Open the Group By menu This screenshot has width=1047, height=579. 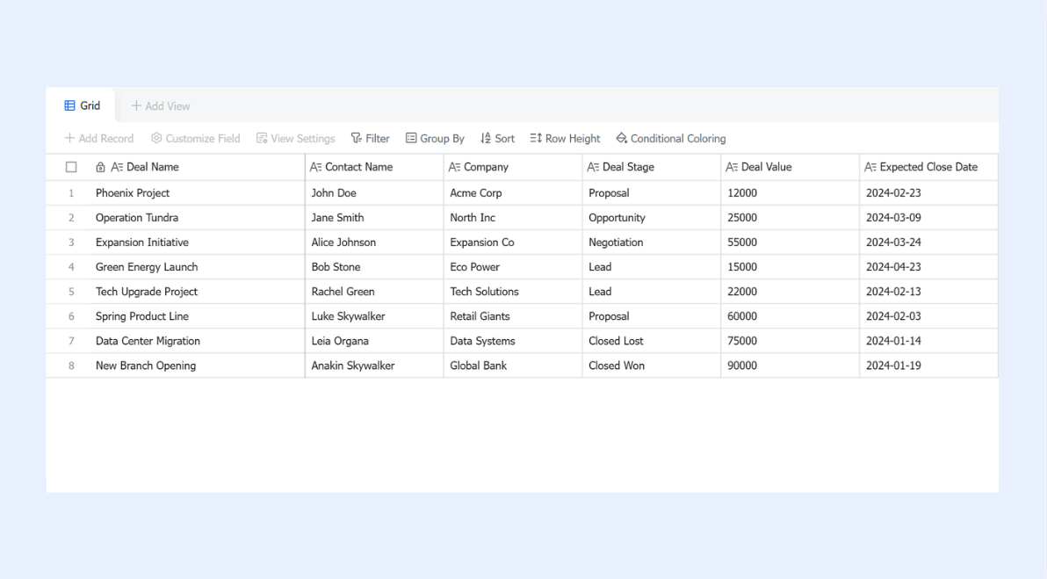tap(436, 138)
